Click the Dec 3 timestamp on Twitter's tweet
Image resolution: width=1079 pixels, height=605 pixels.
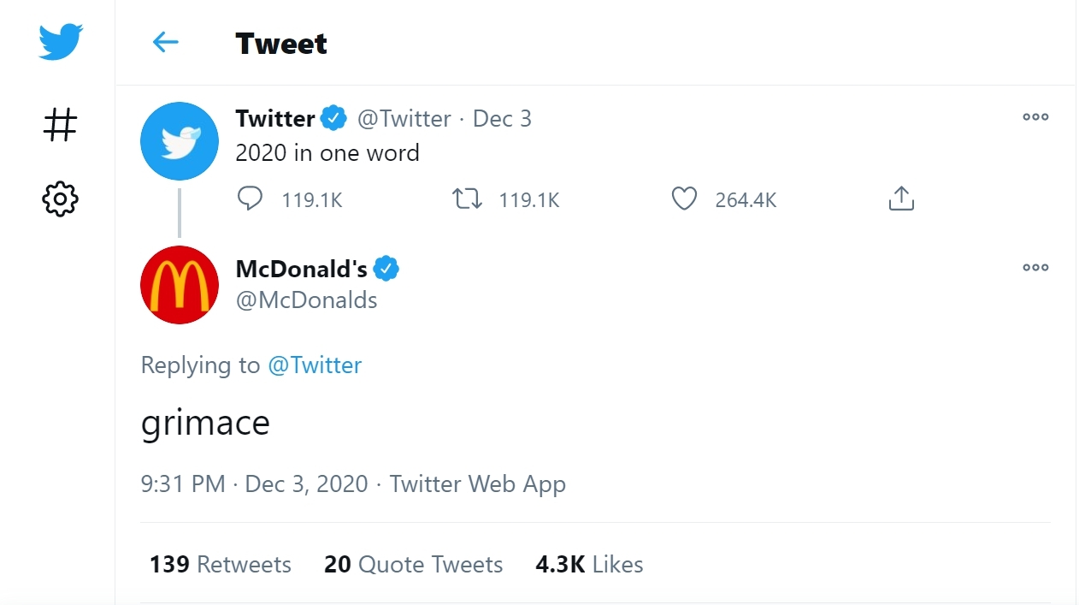502,118
